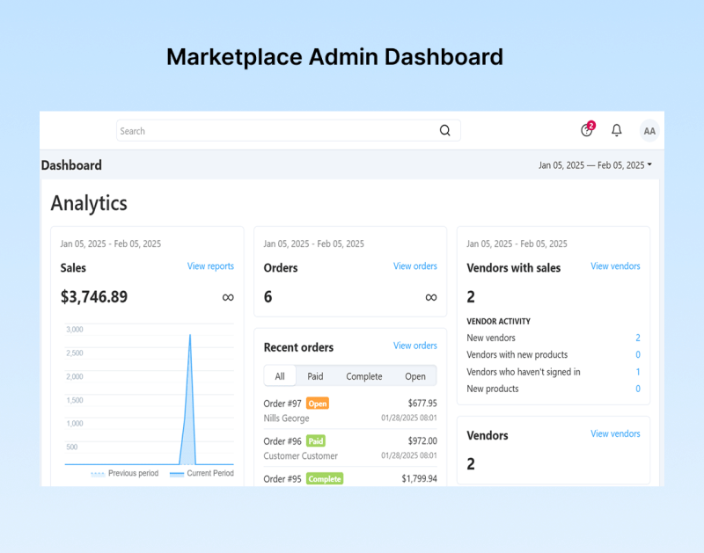Viewport: 704px width, 553px height.
Task: Click the infinity symbol in Orders card
Action: [x=431, y=297]
